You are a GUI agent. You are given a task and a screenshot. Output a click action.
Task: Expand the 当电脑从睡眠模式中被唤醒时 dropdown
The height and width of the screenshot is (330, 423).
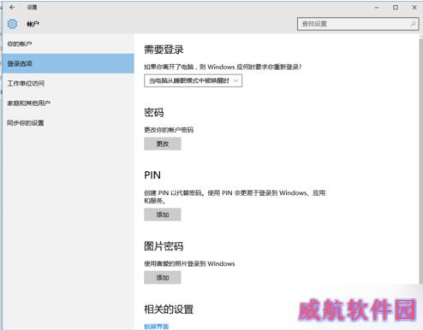(193, 80)
